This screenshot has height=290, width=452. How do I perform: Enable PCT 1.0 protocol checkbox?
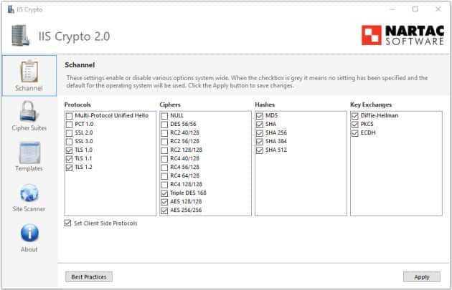click(69, 125)
